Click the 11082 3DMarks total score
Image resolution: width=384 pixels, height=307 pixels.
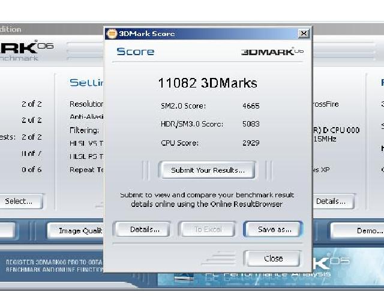[208, 83]
